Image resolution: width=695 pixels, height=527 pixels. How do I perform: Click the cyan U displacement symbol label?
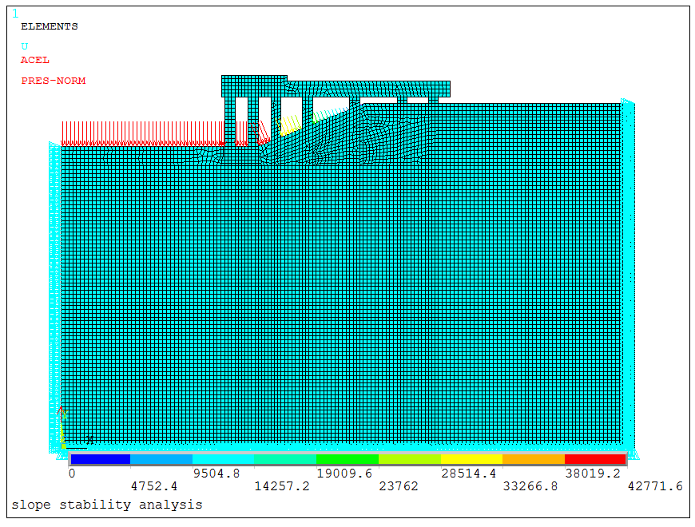coord(24,46)
